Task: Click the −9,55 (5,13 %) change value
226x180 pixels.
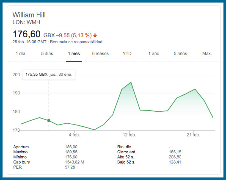Action: 74,35
